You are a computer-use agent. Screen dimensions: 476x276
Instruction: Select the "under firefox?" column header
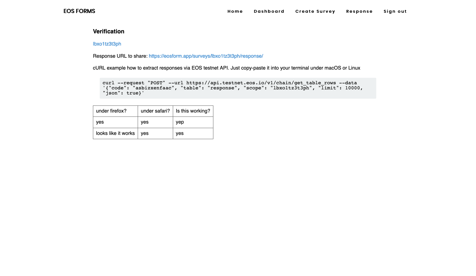(x=115, y=111)
